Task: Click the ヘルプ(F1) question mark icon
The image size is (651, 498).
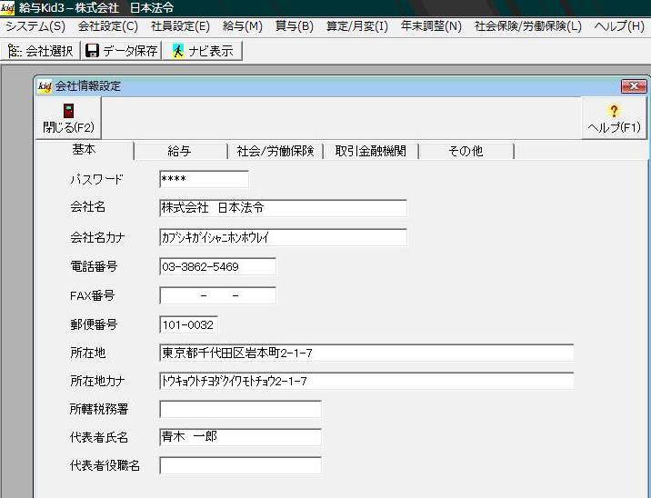Action: (x=614, y=111)
